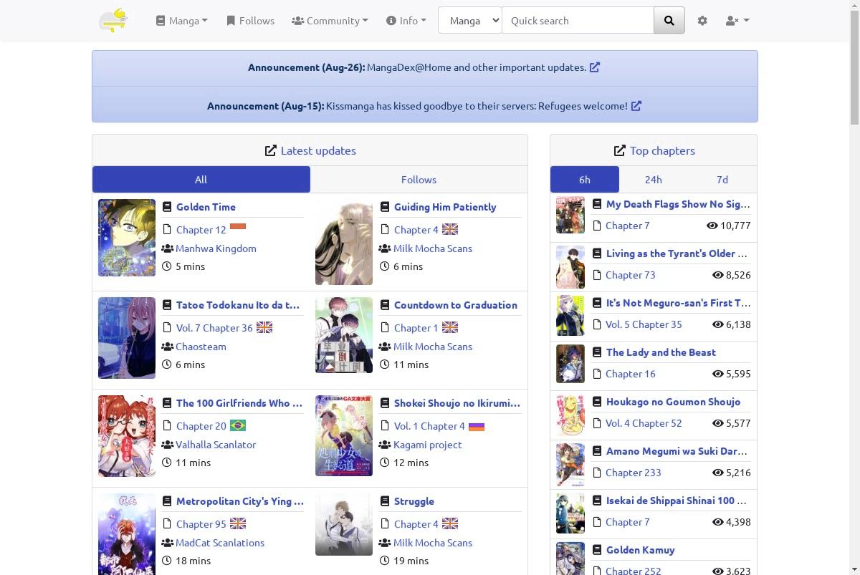
Task: Click the flag beside Metropolitan City's Chapter 95
Action: pos(238,524)
